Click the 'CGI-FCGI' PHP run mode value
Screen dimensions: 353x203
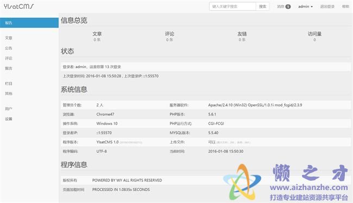tap(216, 123)
